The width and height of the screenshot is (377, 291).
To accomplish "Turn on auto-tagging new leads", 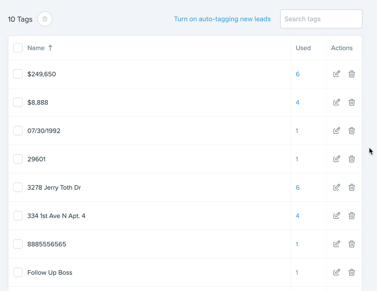I will [222, 19].
